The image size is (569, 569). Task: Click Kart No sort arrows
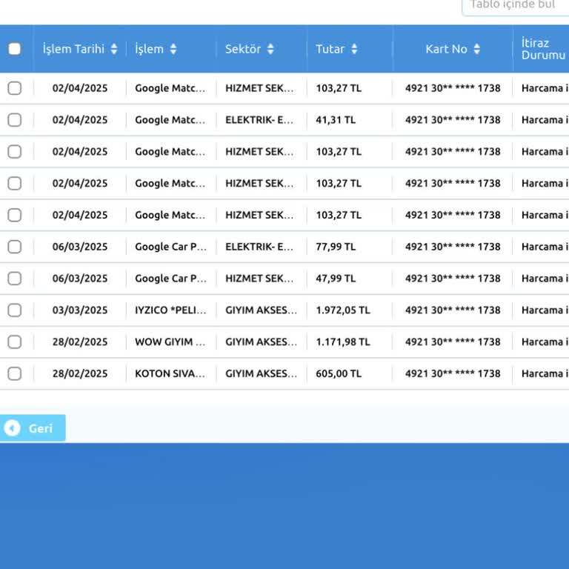pyautogui.click(x=476, y=49)
